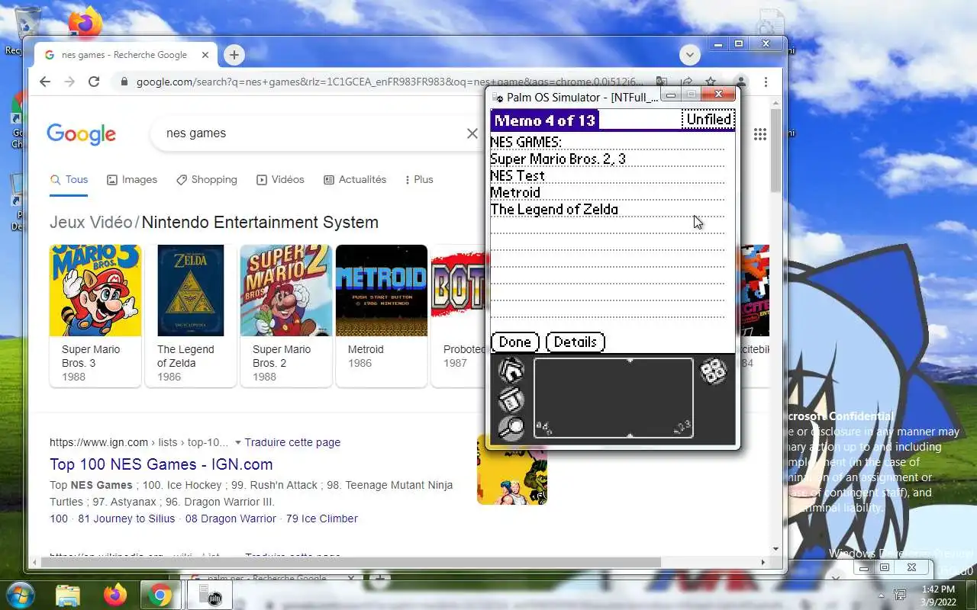Image resolution: width=977 pixels, height=610 pixels.
Task: Expand IGN result options arrow
Action: pos(238,443)
